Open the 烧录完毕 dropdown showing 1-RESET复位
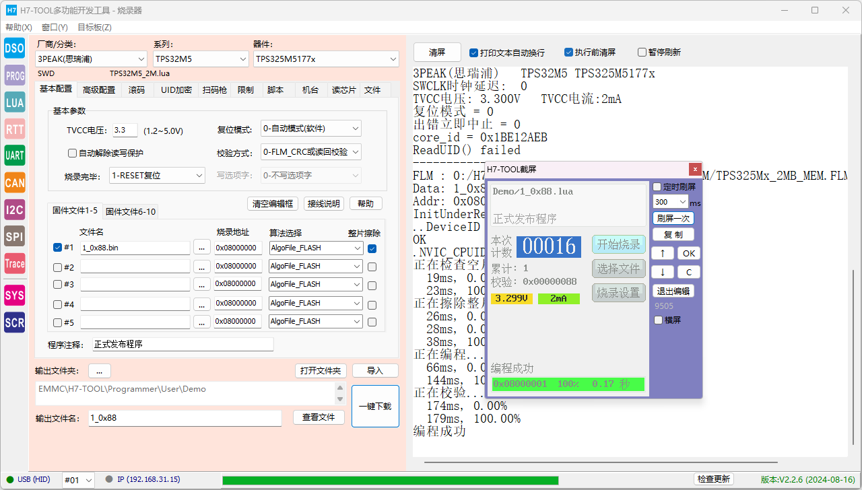 (x=157, y=175)
